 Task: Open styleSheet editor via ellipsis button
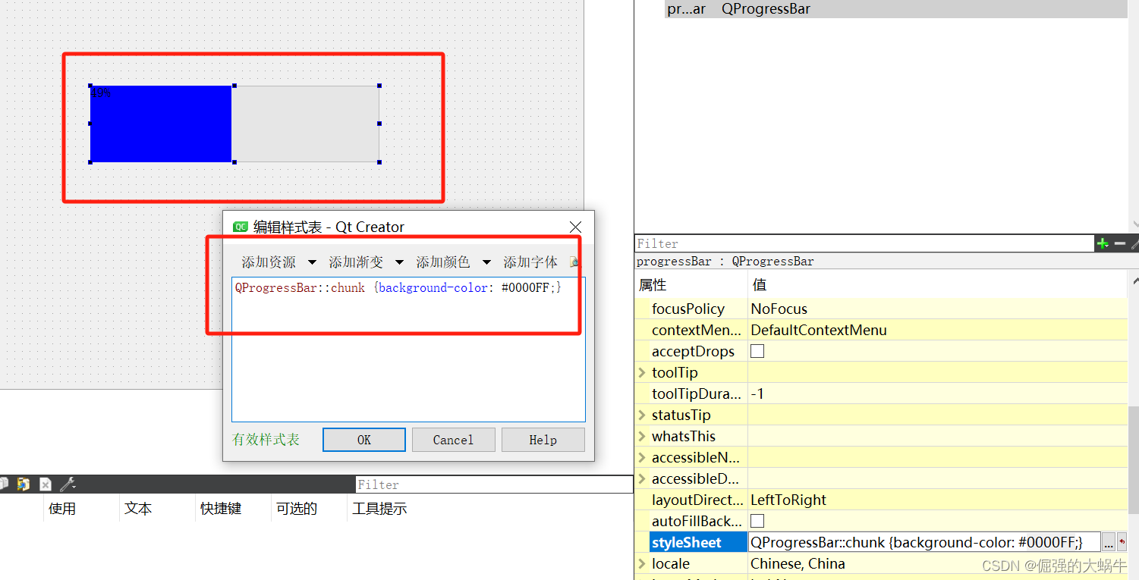1109,542
